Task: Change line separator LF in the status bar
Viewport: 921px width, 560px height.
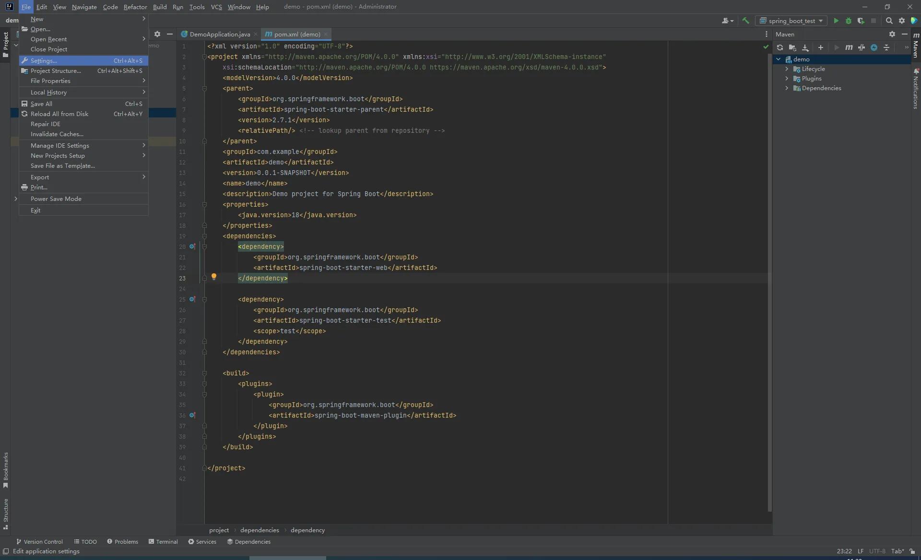Action: click(x=861, y=551)
